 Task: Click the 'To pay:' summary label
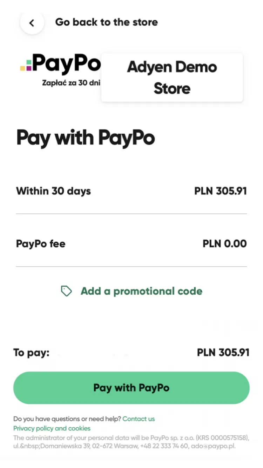31,352
